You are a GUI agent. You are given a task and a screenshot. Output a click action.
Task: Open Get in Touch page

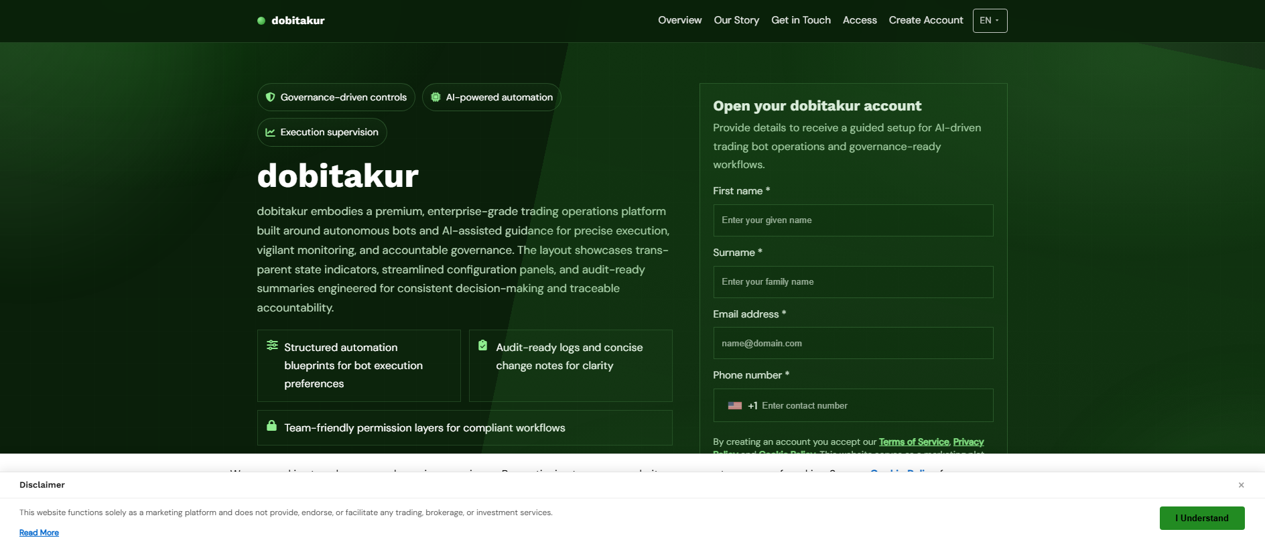point(801,20)
